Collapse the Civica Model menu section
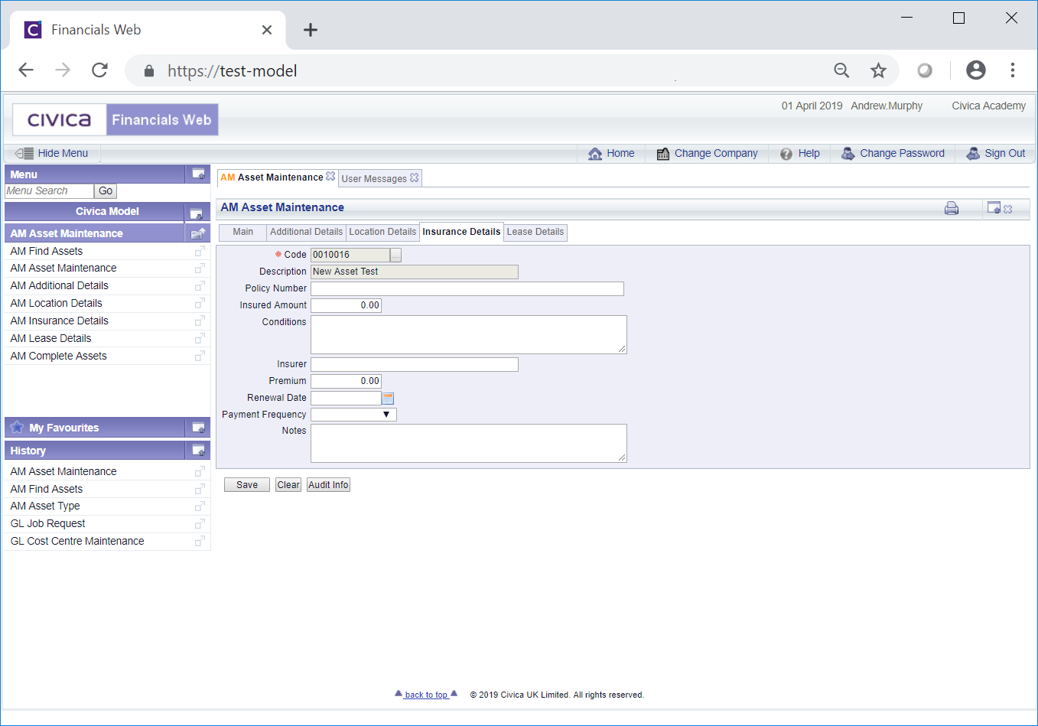This screenshot has height=726, width=1038. [196, 213]
